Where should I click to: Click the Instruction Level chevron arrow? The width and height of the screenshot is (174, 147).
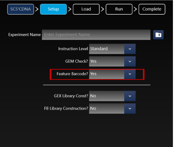(x=130, y=49)
